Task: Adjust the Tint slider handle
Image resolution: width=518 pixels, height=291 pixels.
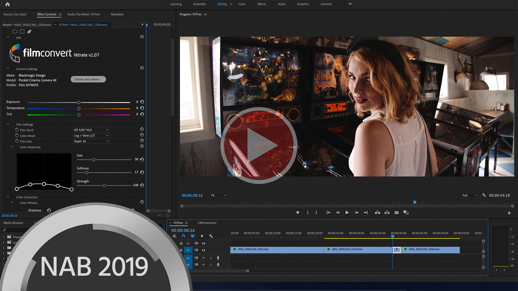Action: tap(79, 115)
